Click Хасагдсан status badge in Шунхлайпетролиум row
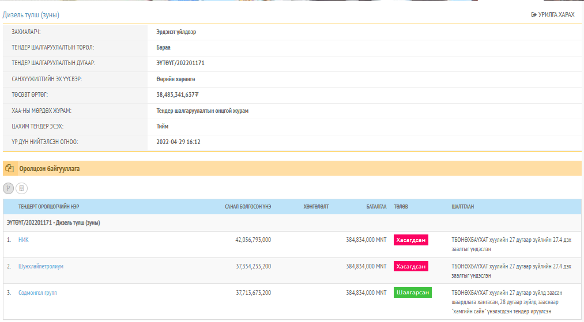Viewport: 584px width, 322px height. pyautogui.click(x=410, y=266)
